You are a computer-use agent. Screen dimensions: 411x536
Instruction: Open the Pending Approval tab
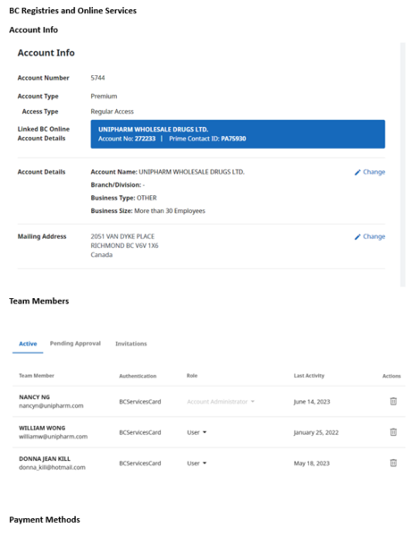(75, 344)
